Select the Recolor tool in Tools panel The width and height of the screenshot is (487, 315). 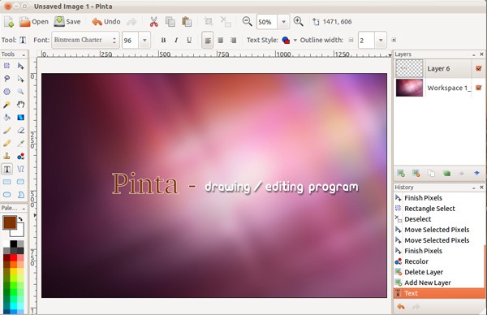click(20, 156)
